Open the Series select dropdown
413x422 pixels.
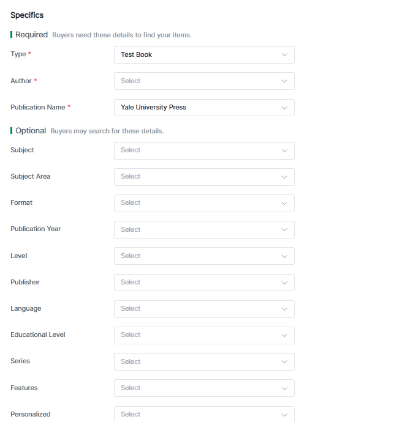(x=203, y=361)
